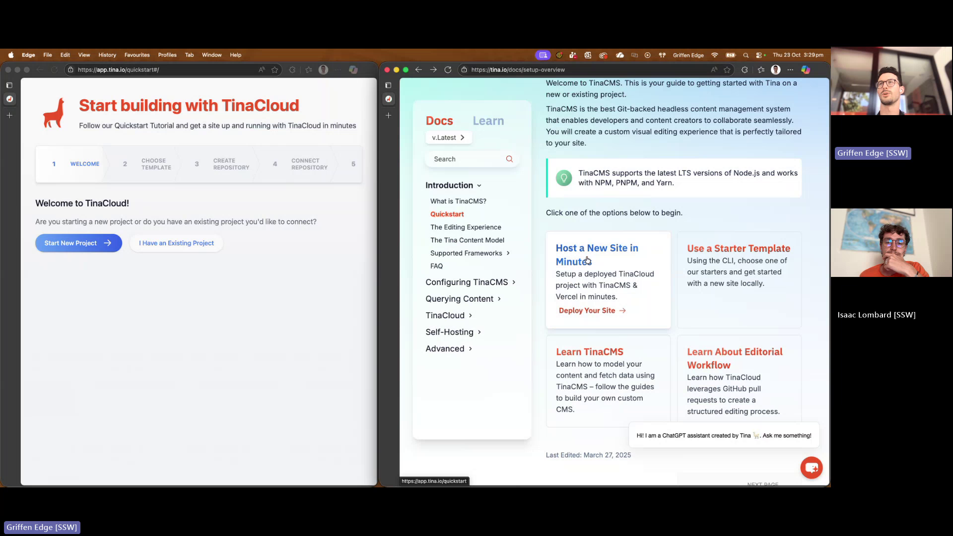The width and height of the screenshot is (953, 536).
Task: Switch to the Learn tab on the docs site
Action: 488,121
